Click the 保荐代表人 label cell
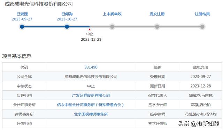Screen dimensions: 223x130 point(157,95)
